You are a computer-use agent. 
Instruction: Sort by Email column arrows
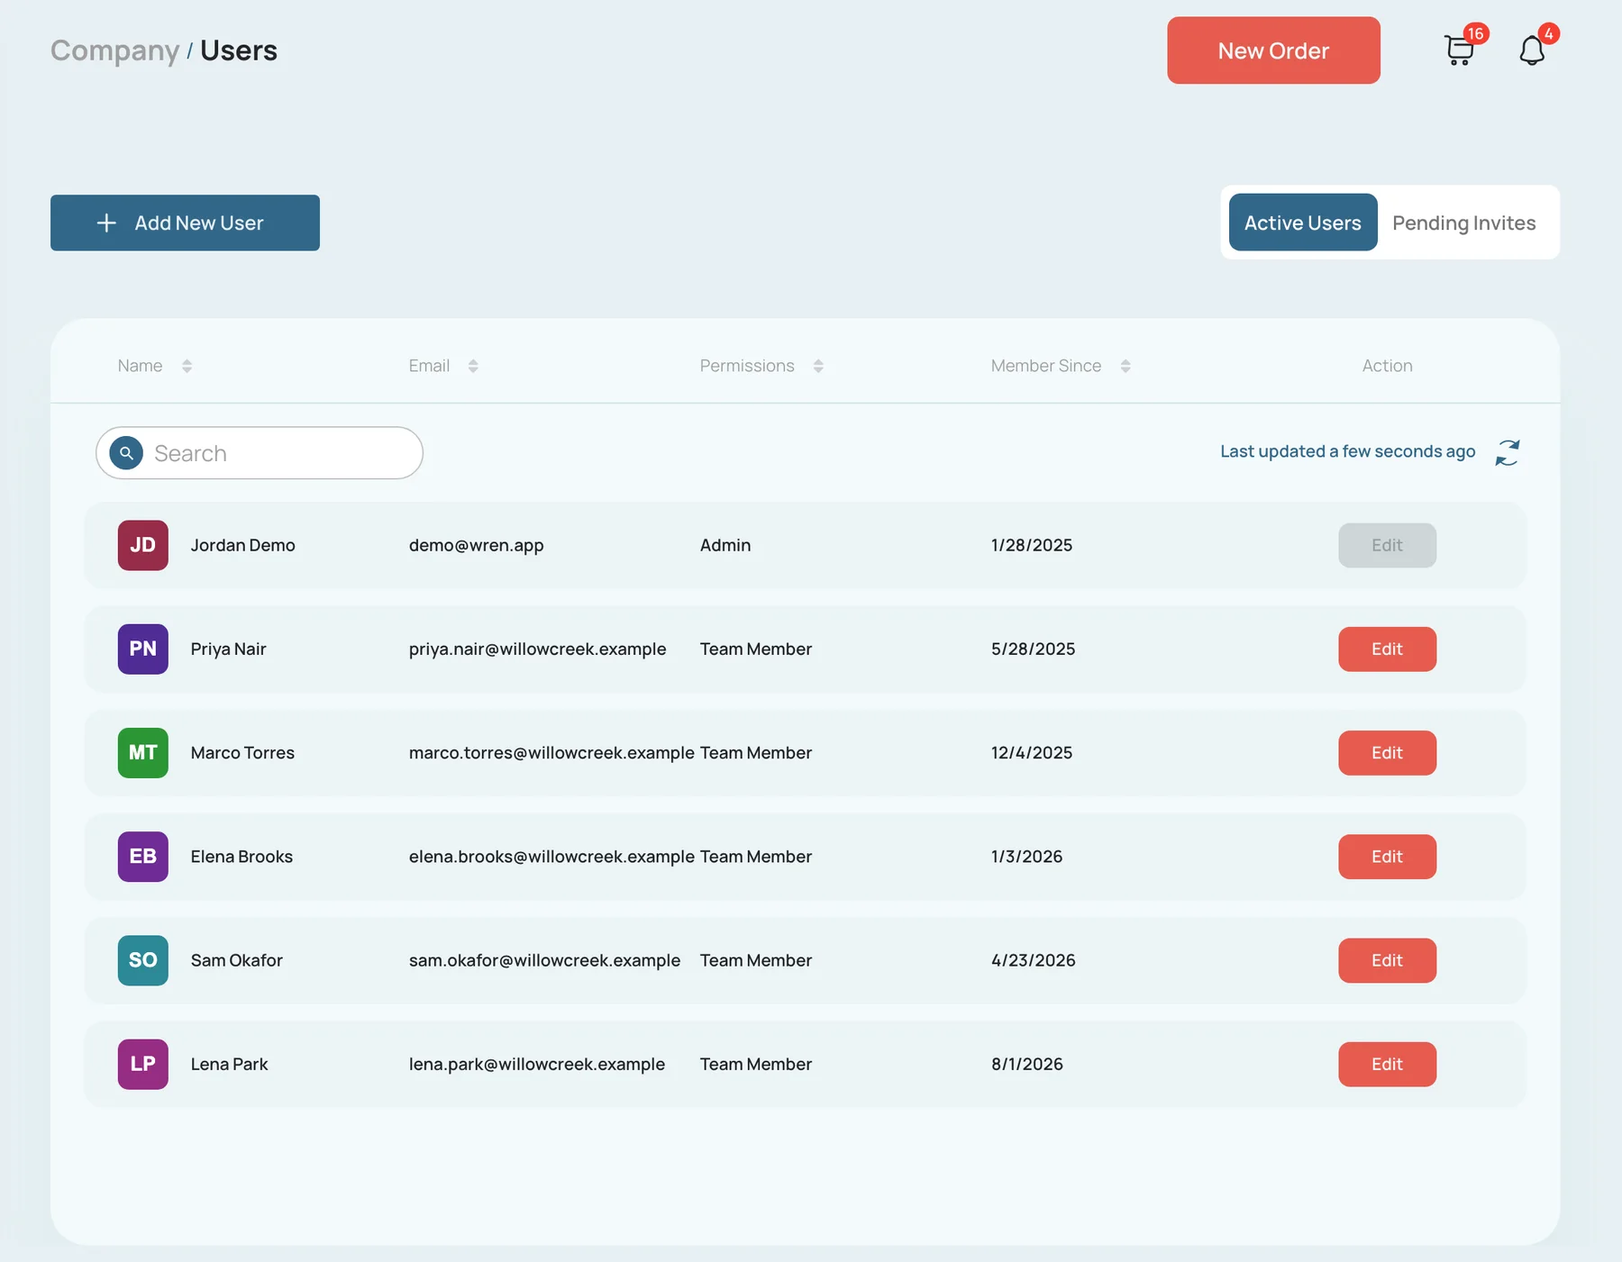point(473,366)
